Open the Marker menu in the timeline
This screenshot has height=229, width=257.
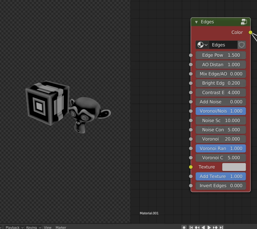(61, 227)
